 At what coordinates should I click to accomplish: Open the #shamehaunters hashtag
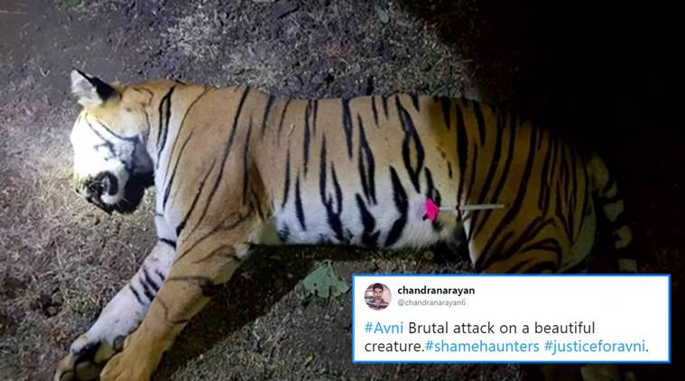point(482,347)
